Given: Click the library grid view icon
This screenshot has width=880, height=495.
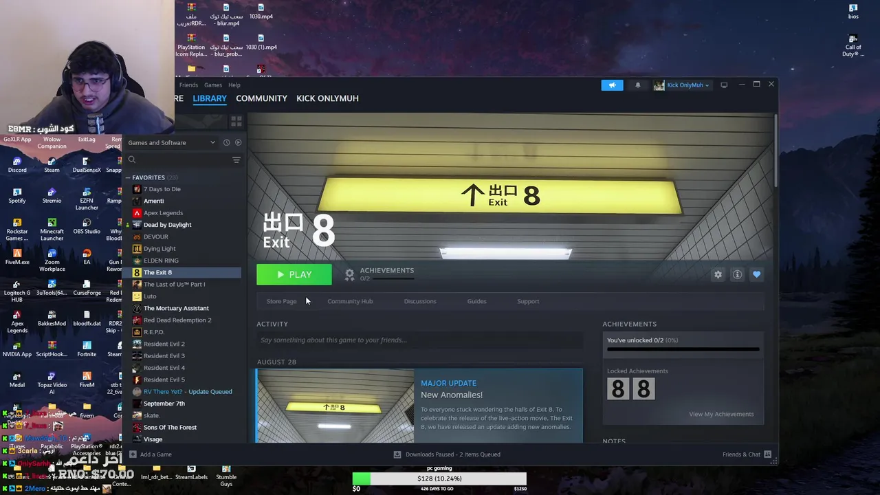Looking at the screenshot, I should click(x=236, y=122).
